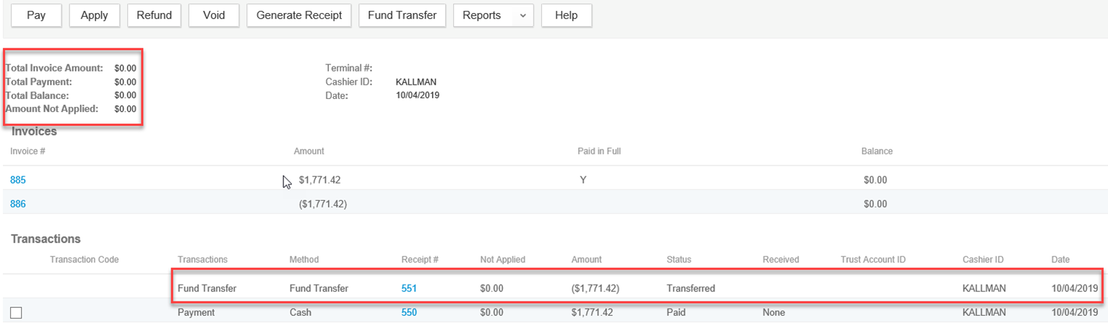Click the Status column header
Image resolution: width=1108 pixels, height=331 pixels.
(x=679, y=259)
